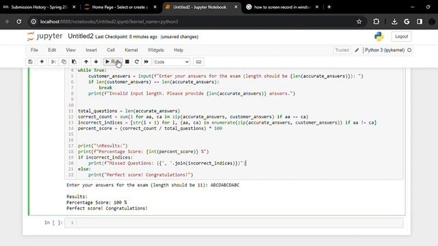Reload the current page
Screen dimensions: 438x246
(x=18, y=21)
